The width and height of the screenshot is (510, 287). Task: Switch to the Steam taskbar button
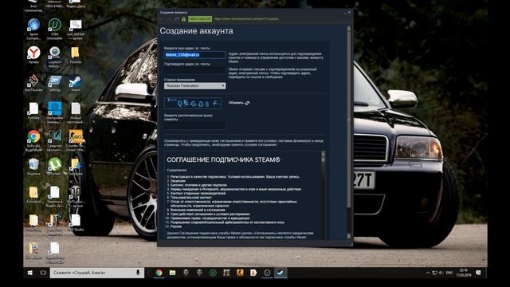pyautogui.click(x=280, y=273)
